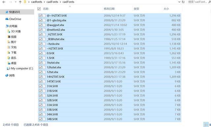Viewport: 211px width, 127px height.
Task: Click the file icon of 32A.SHX
Action: pos(44,95)
